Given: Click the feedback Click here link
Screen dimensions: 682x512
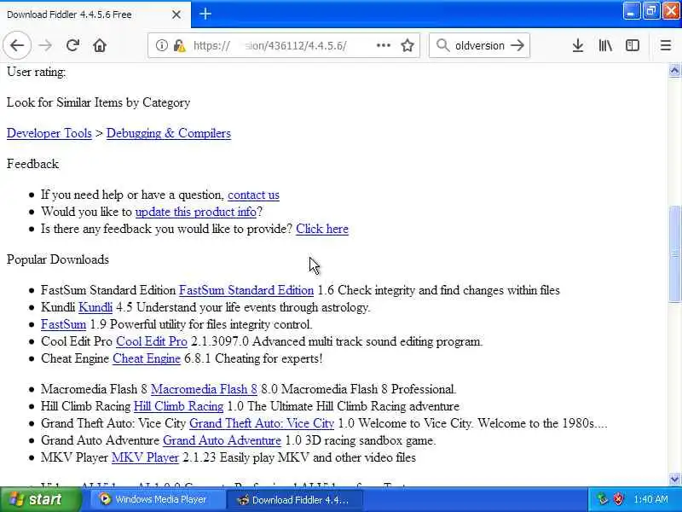Looking at the screenshot, I should (322, 229).
